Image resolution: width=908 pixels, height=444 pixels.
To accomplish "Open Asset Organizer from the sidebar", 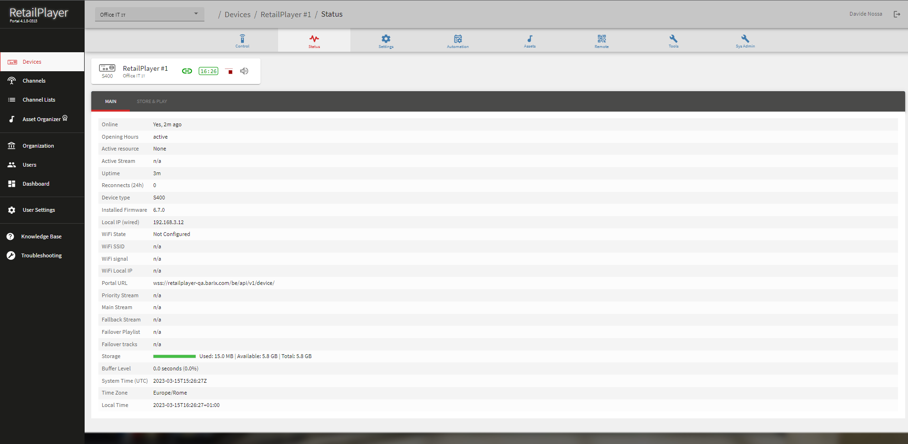I will coord(41,119).
